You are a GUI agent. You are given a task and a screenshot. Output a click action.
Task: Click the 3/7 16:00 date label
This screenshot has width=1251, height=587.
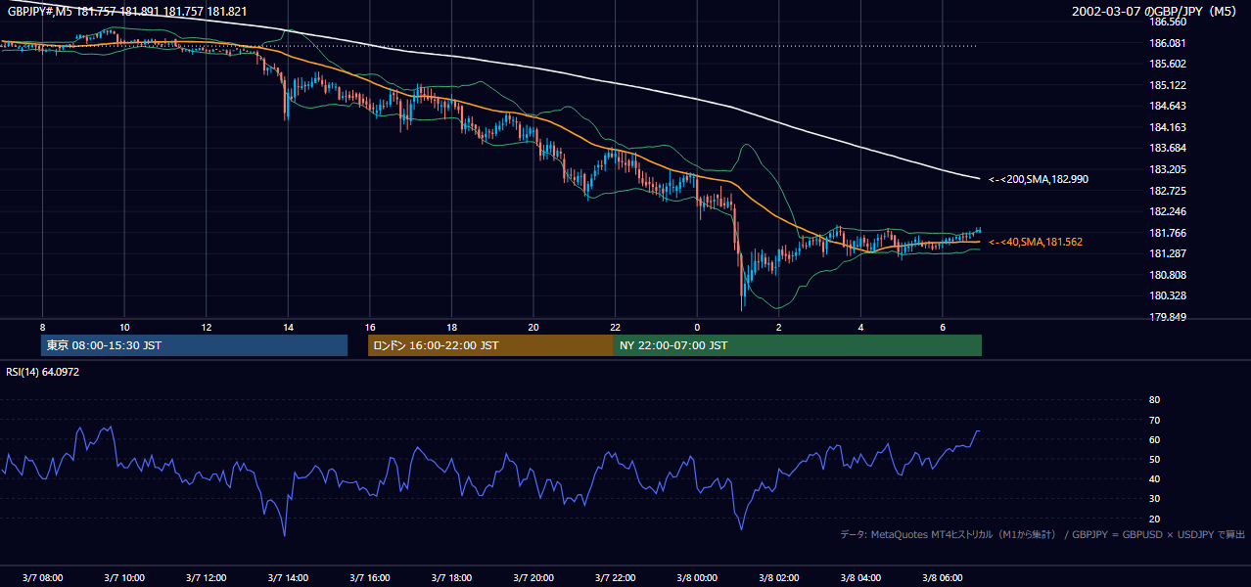(369, 578)
